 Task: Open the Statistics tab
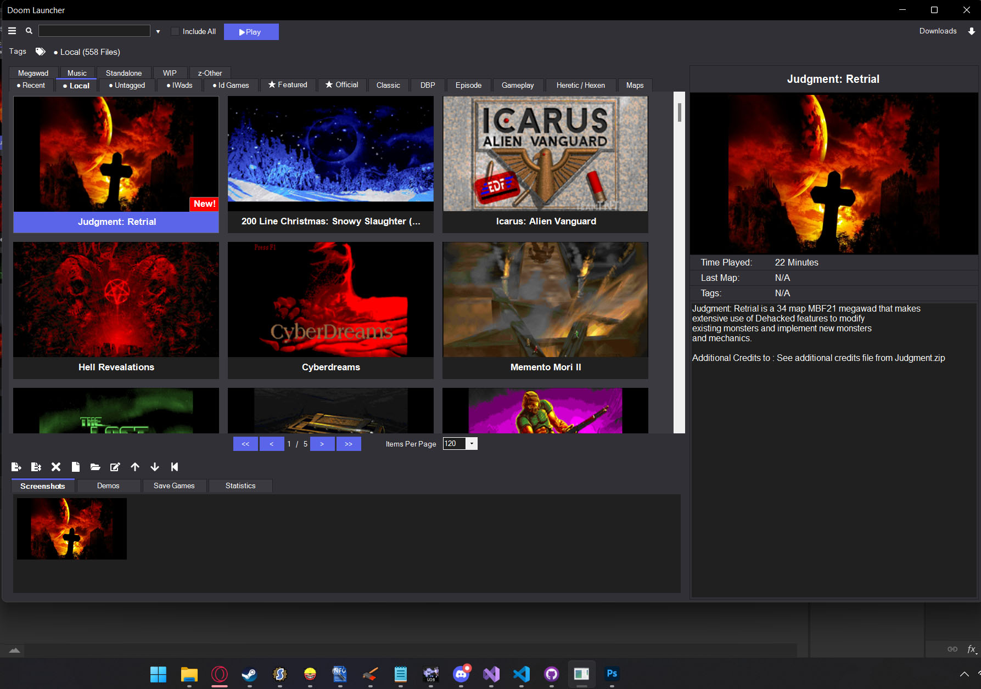(240, 486)
